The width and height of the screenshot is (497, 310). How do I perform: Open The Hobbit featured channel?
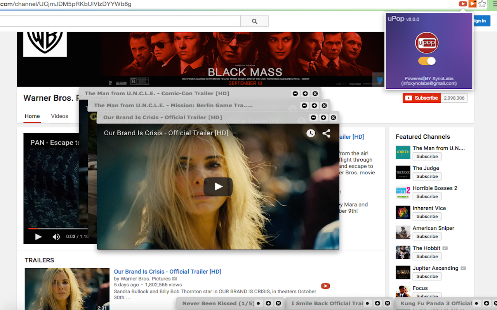(x=426, y=248)
